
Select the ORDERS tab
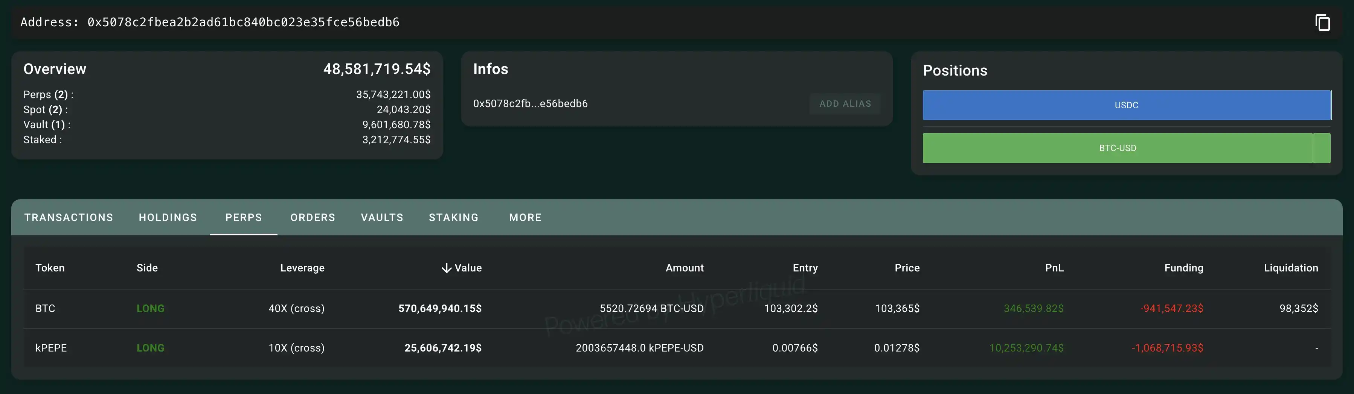[x=312, y=217]
